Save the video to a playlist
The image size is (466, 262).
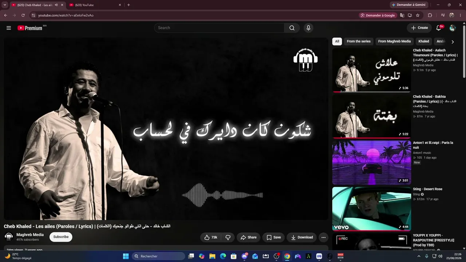click(x=273, y=237)
